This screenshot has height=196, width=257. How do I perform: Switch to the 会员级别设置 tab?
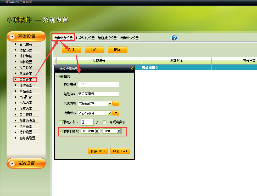tap(63, 38)
